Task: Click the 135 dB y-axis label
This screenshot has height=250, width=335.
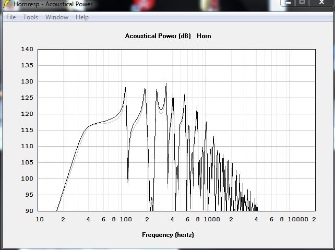Action: coord(27,65)
